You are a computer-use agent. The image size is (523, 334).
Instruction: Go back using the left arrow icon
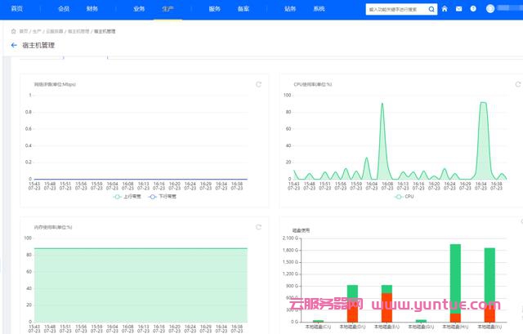coord(14,46)
